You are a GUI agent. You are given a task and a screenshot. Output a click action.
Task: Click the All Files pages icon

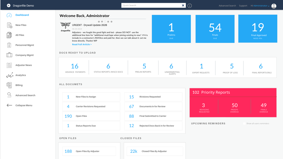(x=9, y=35)
